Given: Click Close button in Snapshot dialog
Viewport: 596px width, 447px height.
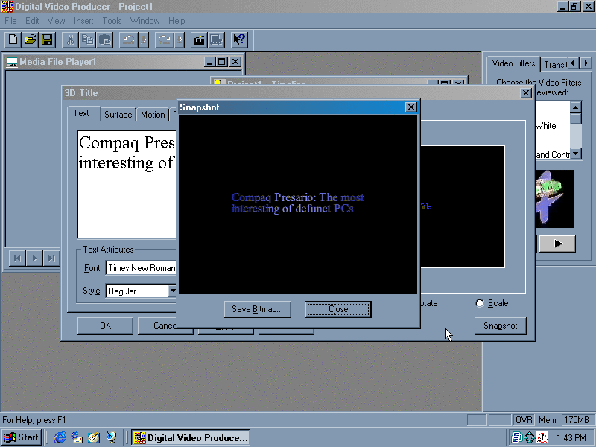Looking at the screenshot, I should pyautogui.click(x=338, y=309).
